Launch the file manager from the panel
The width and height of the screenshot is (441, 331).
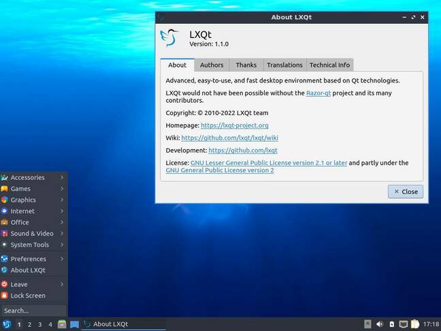pyautogui.click(x=62, y=324)
